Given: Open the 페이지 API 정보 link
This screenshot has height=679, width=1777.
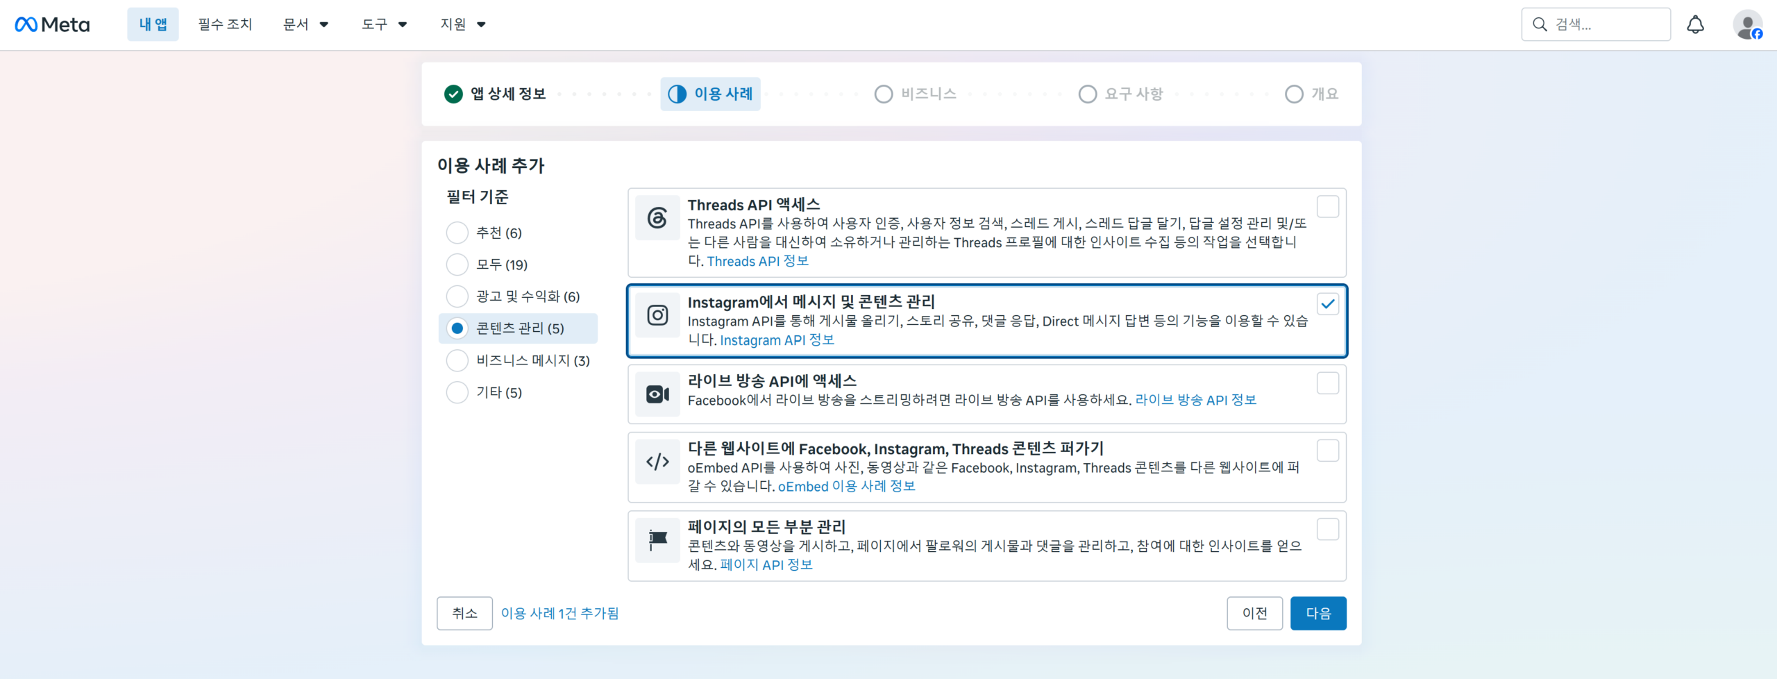Looking at the screenshot, I should point(766,564).
